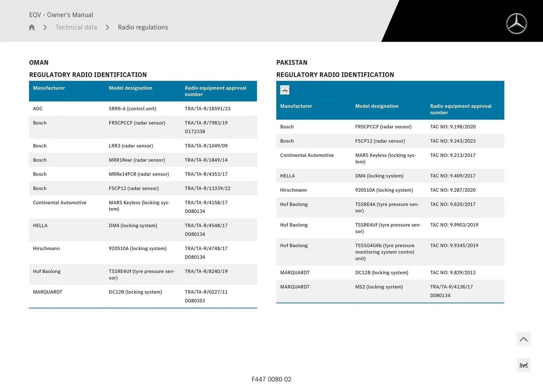Click the PTA logo in Pakistan table
This screenshot has width=543, height=384.
pos(285,90)
